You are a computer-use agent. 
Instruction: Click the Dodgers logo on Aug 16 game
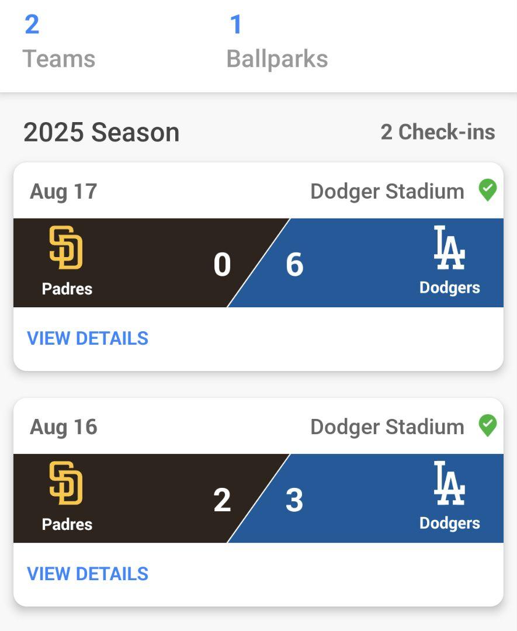449,484
